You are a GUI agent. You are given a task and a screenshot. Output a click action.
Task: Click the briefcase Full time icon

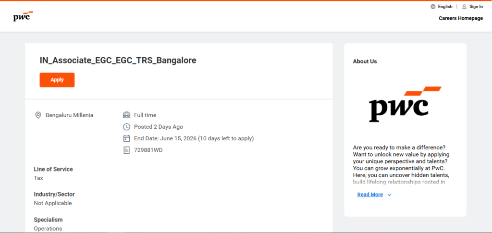[x=126, y=115]
